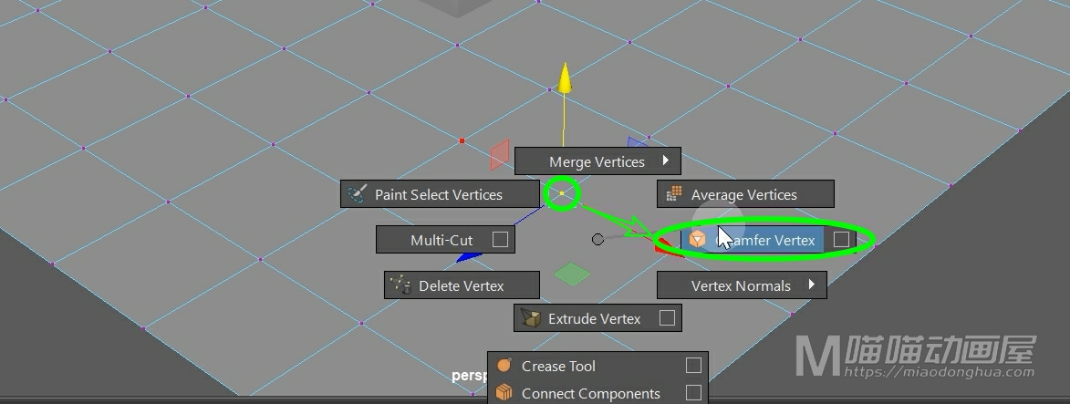Choose Merge Vertices in marking menu
This screenshot has width=1070, height=404.
pos(597,161)
